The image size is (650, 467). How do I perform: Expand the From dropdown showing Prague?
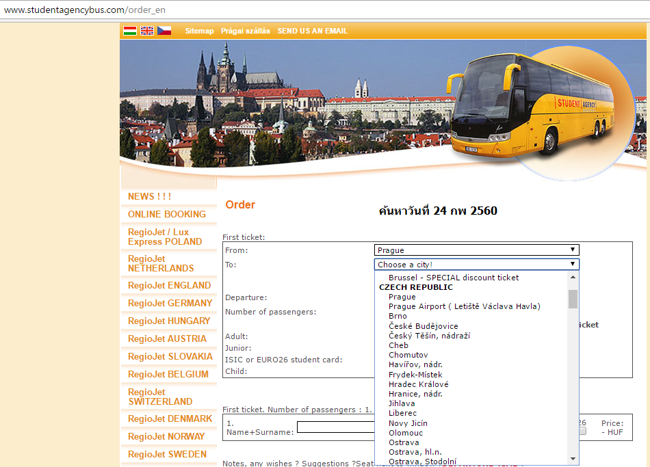pos(477,250)
